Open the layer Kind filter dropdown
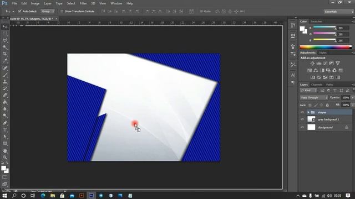This screenshot has width=355, height=199. tap(308, 91)
